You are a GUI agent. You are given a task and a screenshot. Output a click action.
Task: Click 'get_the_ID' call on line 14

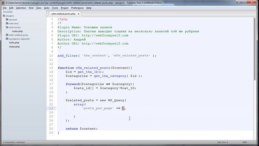[88, 72]
